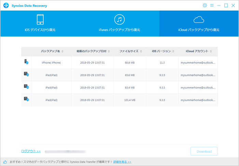
Task: Switch to iCloud バックアップから復元 tab
Action: click(199, 24)
